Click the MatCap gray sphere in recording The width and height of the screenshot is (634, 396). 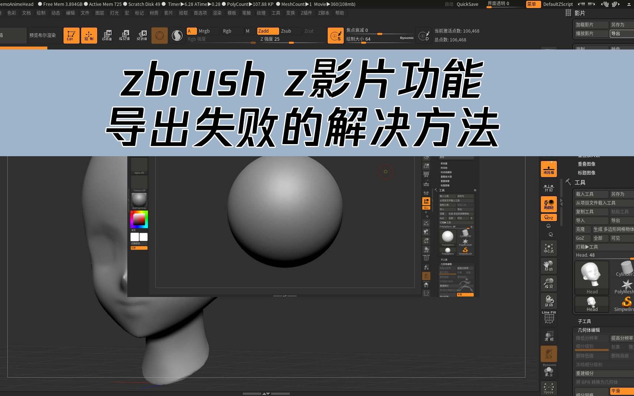tap(139, 200)
